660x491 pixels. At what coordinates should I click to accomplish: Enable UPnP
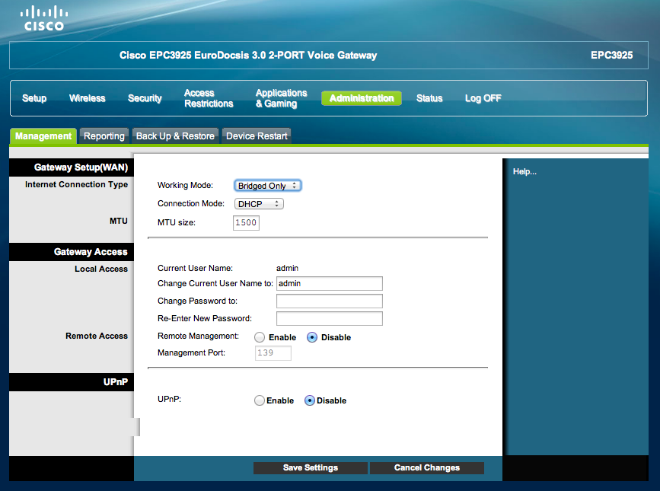260,400
